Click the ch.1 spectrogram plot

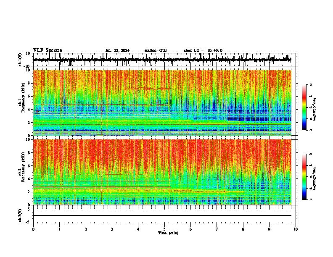(162, 102)
